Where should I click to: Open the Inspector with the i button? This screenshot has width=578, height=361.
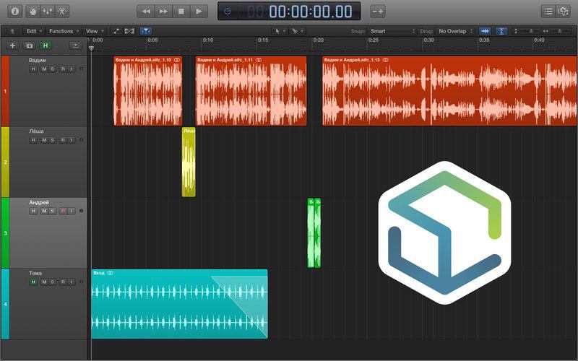click(14, 12)
